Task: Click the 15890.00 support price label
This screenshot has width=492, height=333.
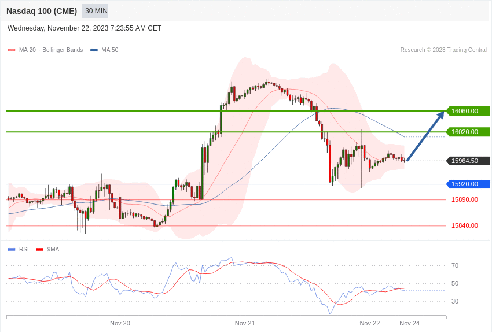Action: [465, 199]
